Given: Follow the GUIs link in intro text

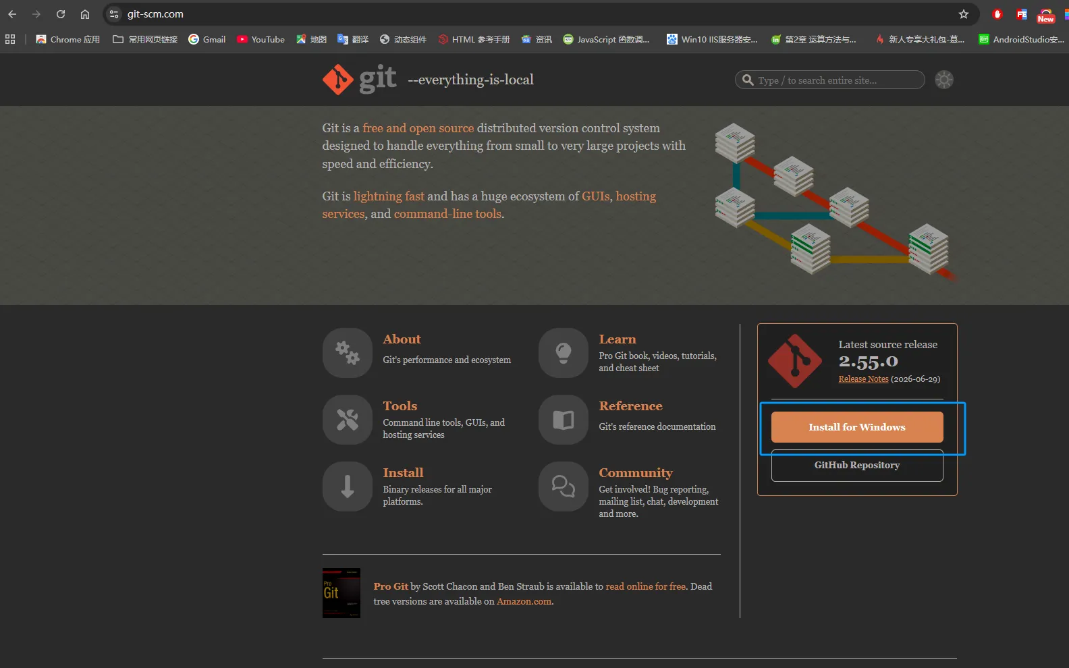Looking at the screenshot, I should point(596,196).
